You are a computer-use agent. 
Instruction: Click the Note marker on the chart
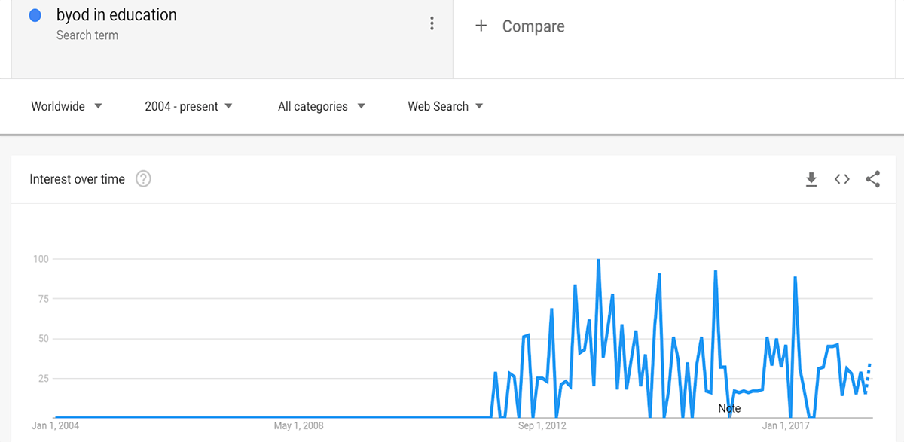pos(729,408)
